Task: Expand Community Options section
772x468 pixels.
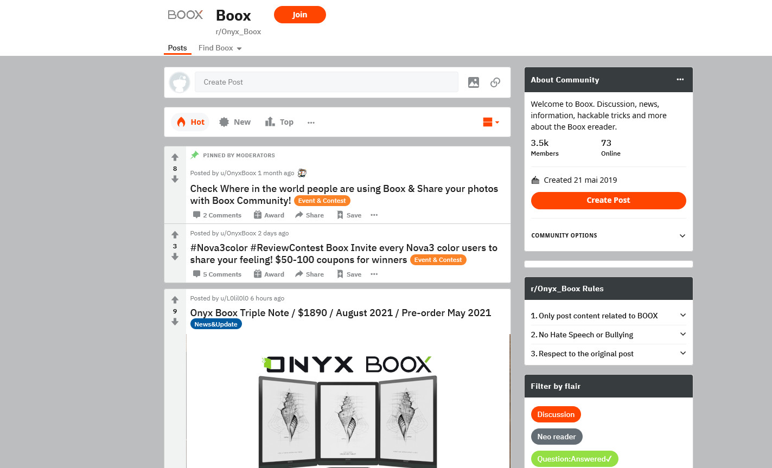Action: pos(608,235)
